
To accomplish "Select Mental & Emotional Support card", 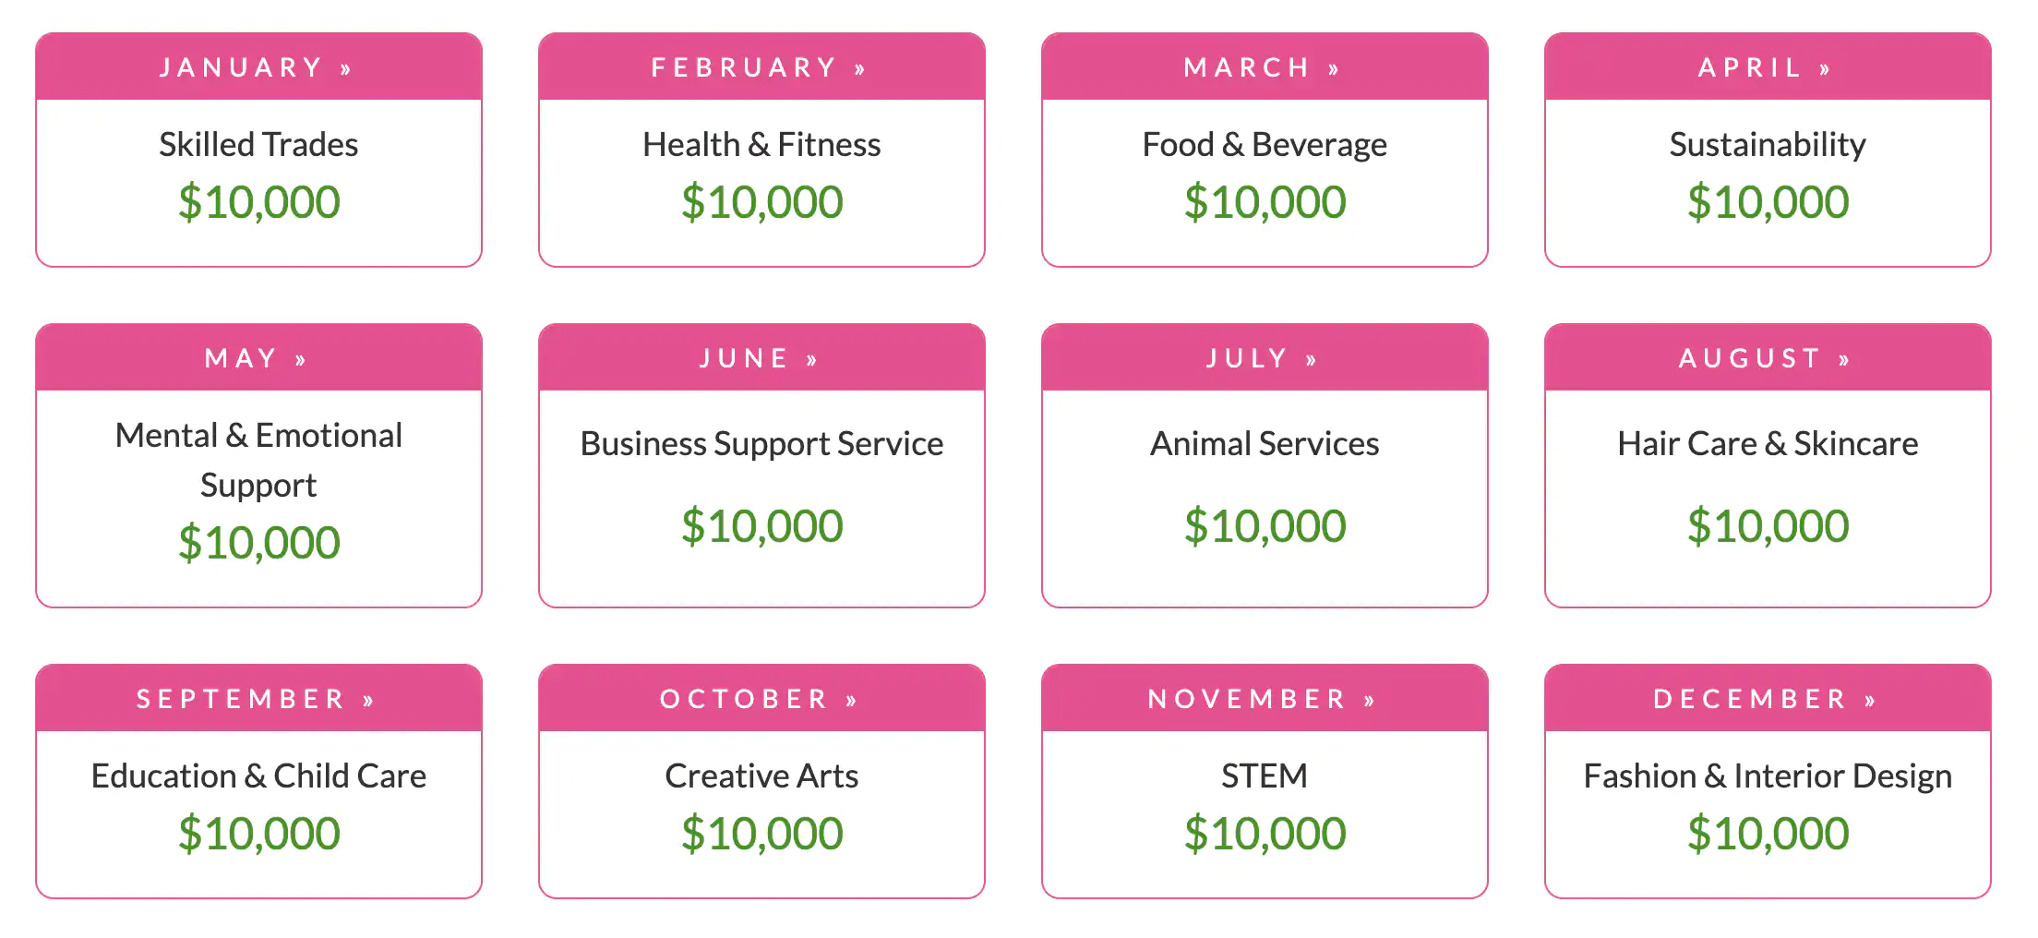I will 258,460.
